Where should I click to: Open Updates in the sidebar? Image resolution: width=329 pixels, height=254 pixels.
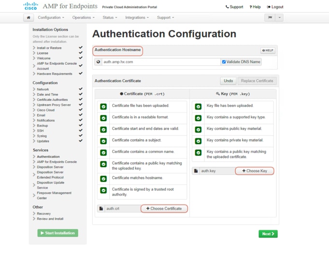point(43,141)
